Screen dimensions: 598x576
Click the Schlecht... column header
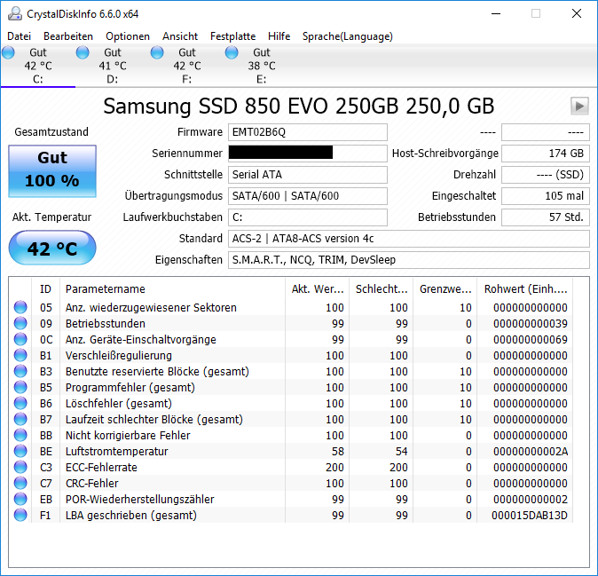coord(381,289)
